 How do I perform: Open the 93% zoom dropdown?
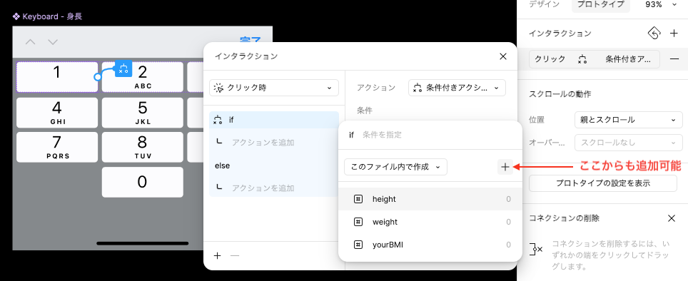pyautogui.click(x=660, y=4)
